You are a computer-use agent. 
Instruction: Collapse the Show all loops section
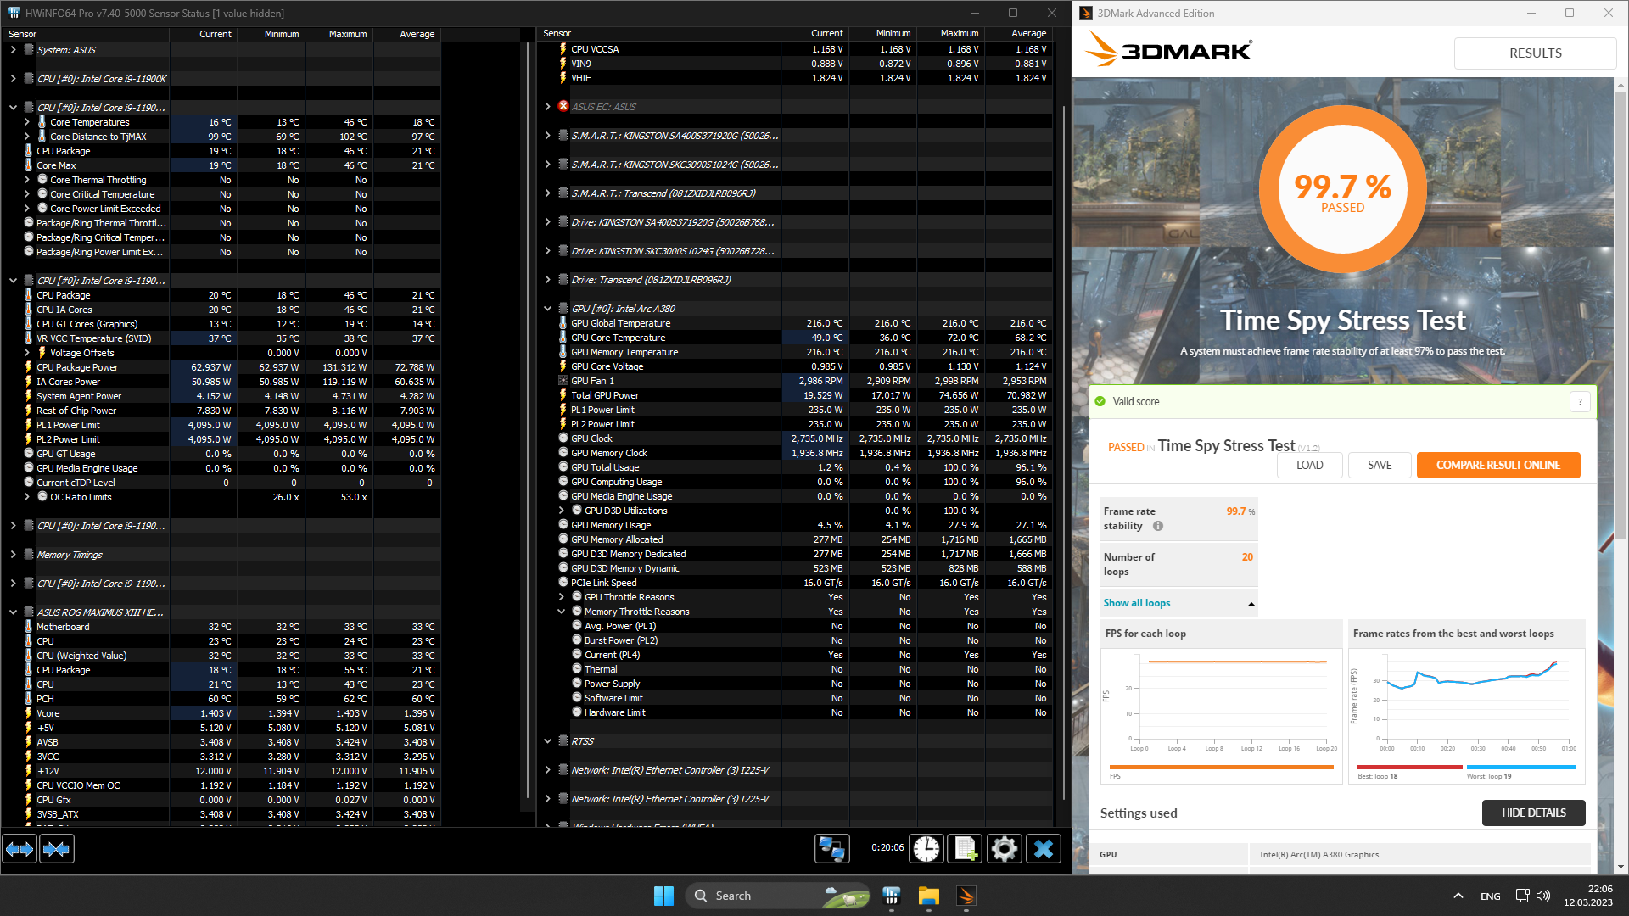click(x=1251, y=604)
